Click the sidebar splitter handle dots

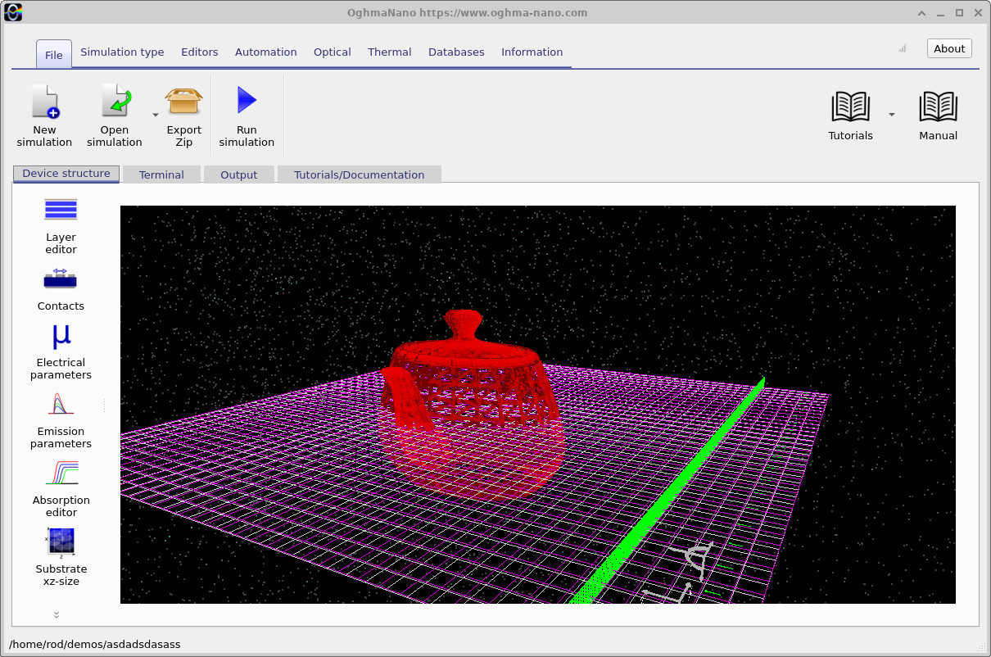[x=104, y=405]
